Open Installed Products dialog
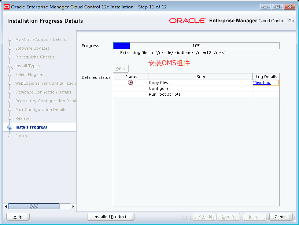The height and width of the screenshot is (225, 299). pyautogui.click(x=111, y=217)
